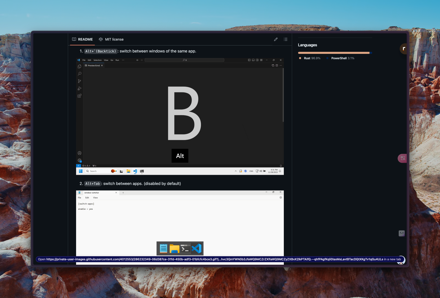Edit README with the pencil icon
The image size is (440, 298).
[276, 39]
